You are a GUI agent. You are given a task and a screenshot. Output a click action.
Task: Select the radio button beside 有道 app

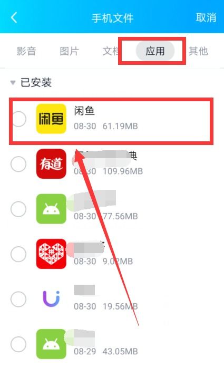18,164
